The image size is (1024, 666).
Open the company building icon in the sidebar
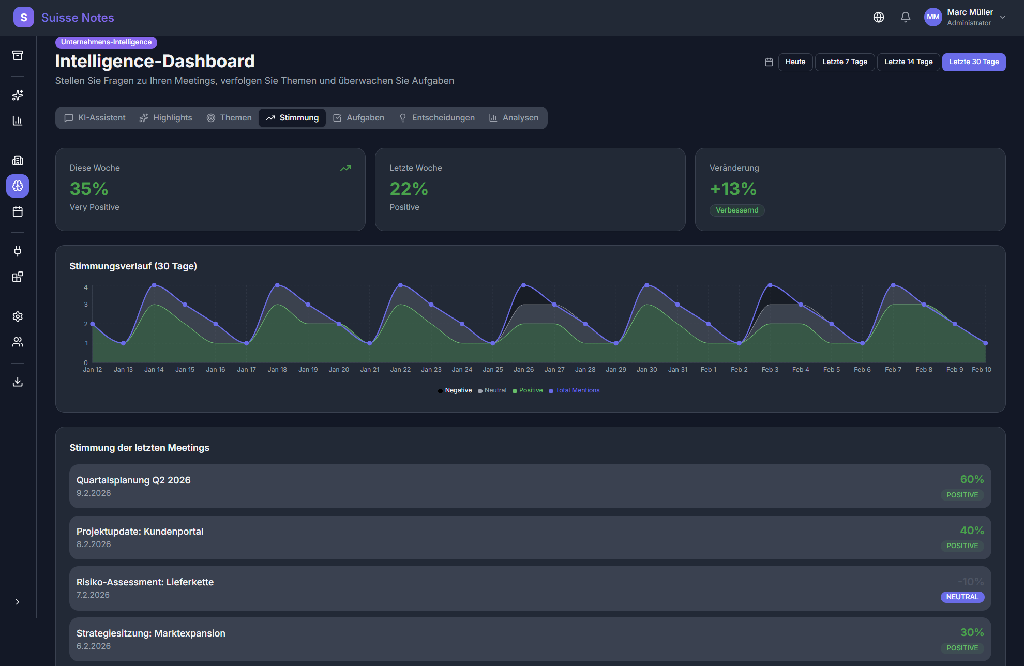point(17,160)
